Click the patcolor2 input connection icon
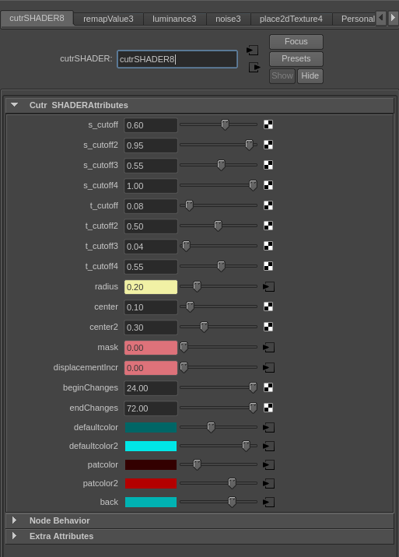 point(268,483)
